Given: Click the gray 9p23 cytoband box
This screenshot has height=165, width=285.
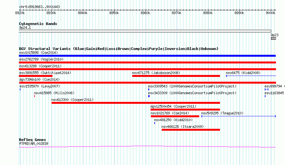Looking at the screenshot, I should 273,38.
